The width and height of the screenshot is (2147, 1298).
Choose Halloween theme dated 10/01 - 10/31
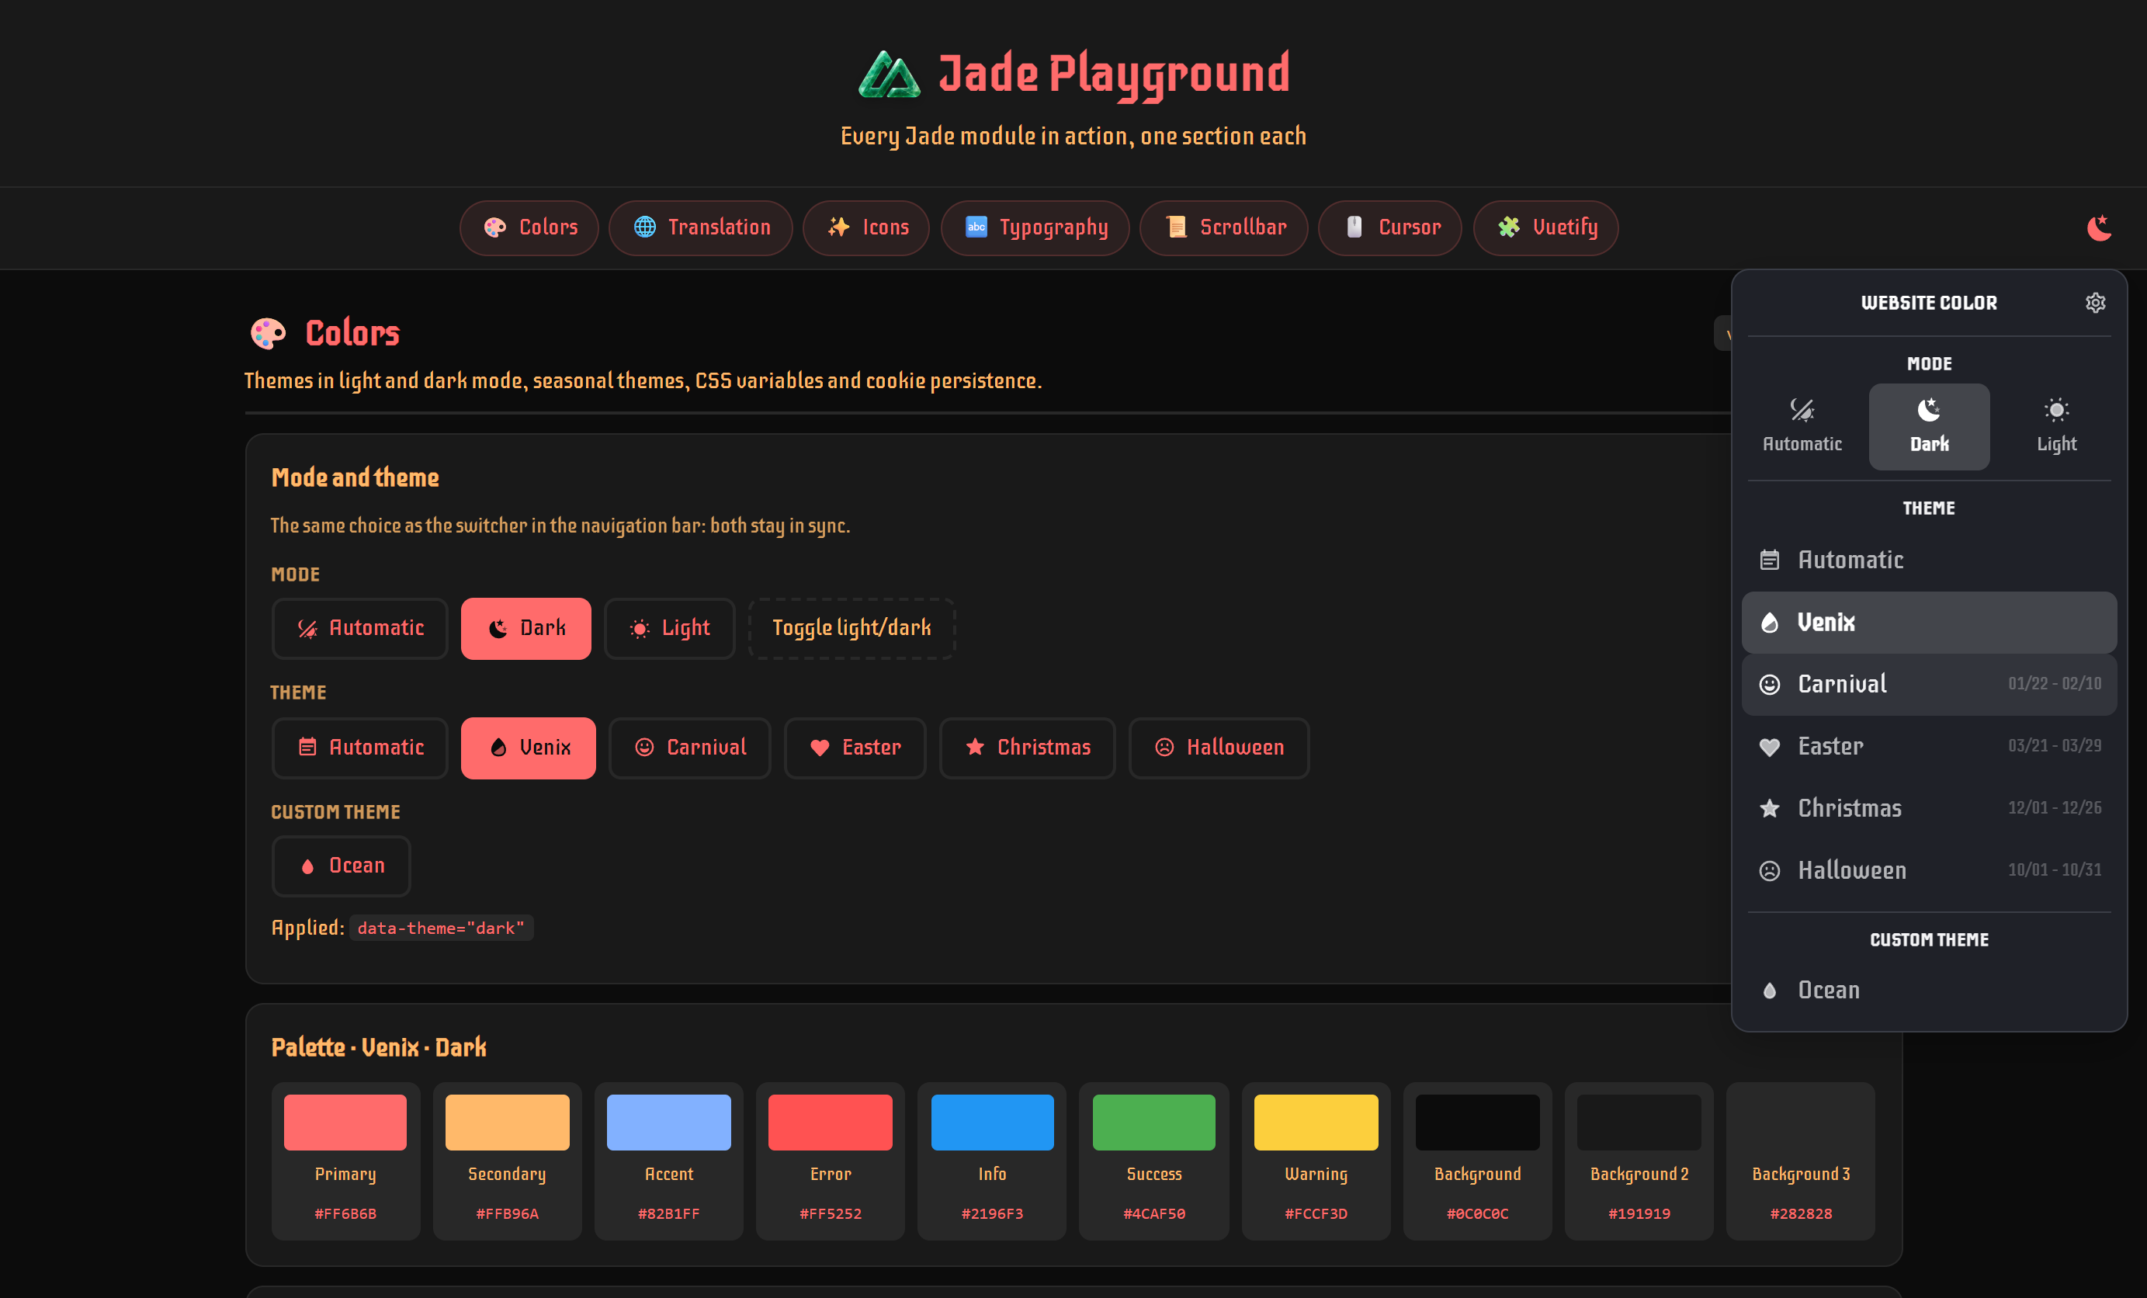click(x=1929, y=870)
